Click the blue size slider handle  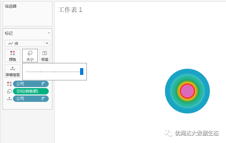82,71
